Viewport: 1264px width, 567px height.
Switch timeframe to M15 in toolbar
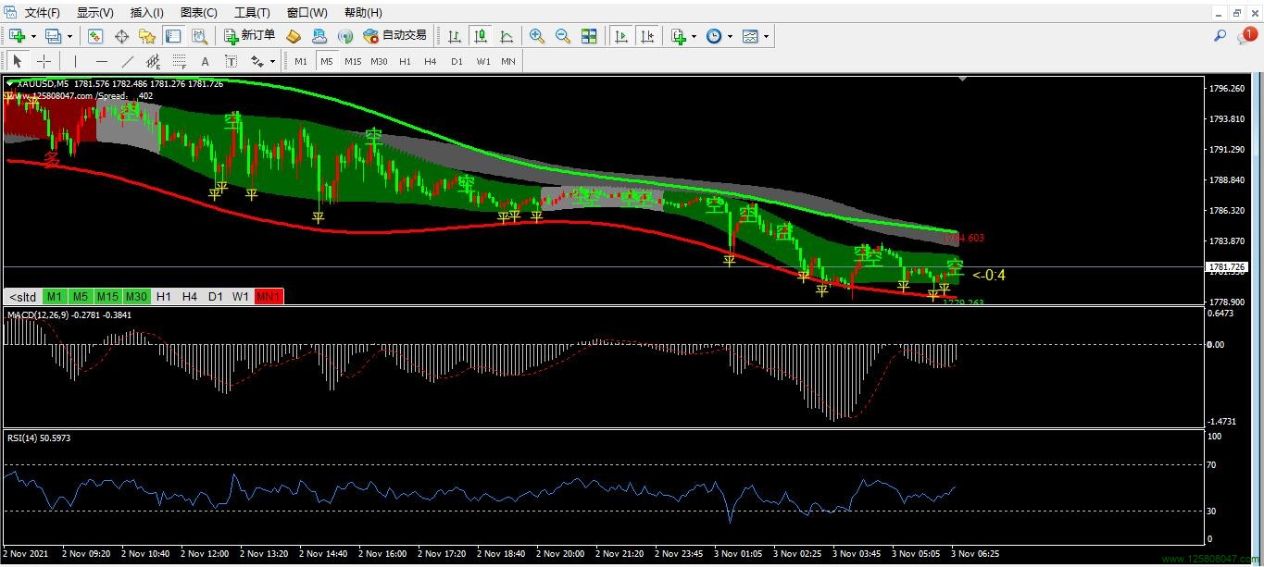tap(353, 61)
